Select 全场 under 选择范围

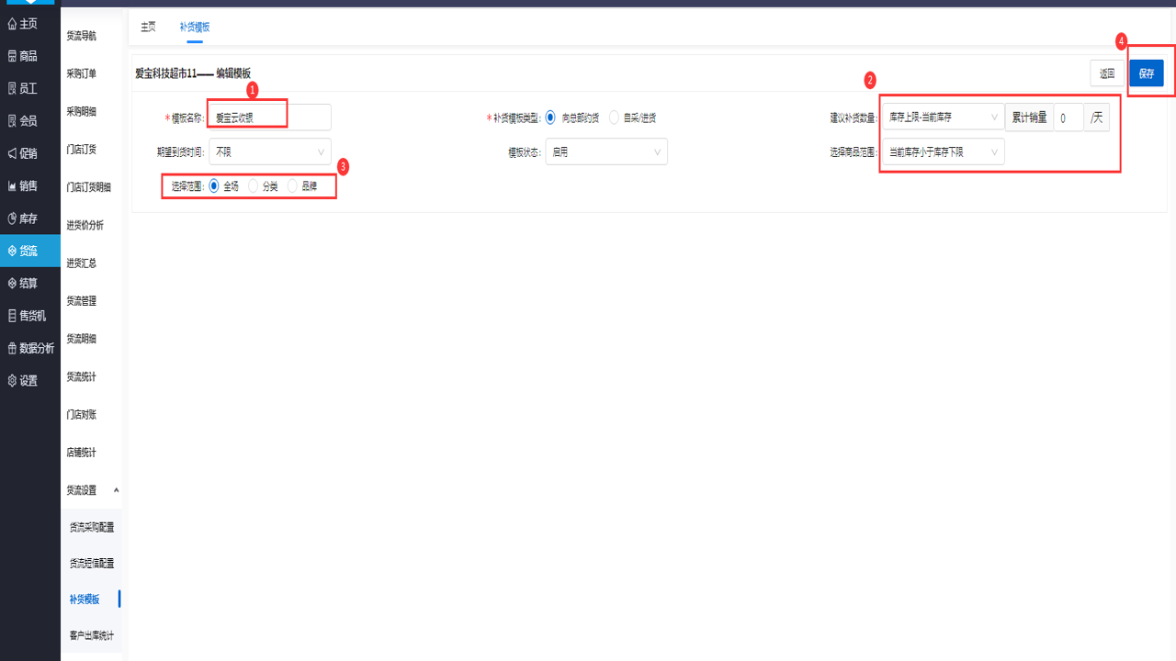click(214, 185)
